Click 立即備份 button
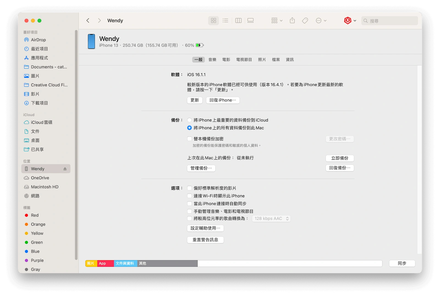440x297 pixels. coord(340,158)
